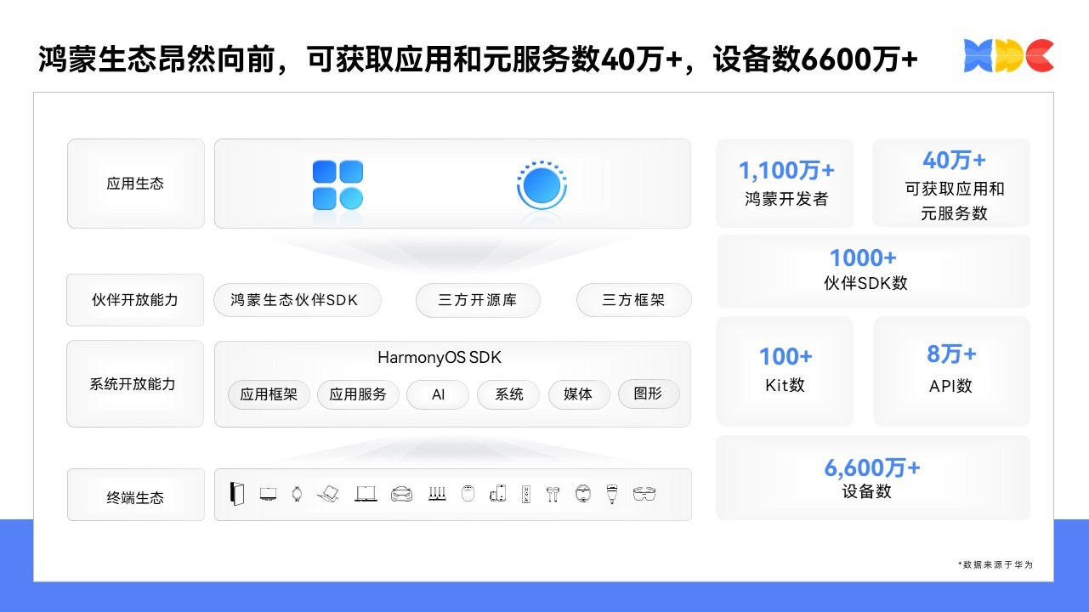Select the laptop device icon

366,493
